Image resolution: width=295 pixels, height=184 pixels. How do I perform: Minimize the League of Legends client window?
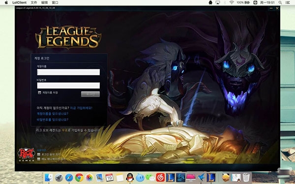pos(271,8)
